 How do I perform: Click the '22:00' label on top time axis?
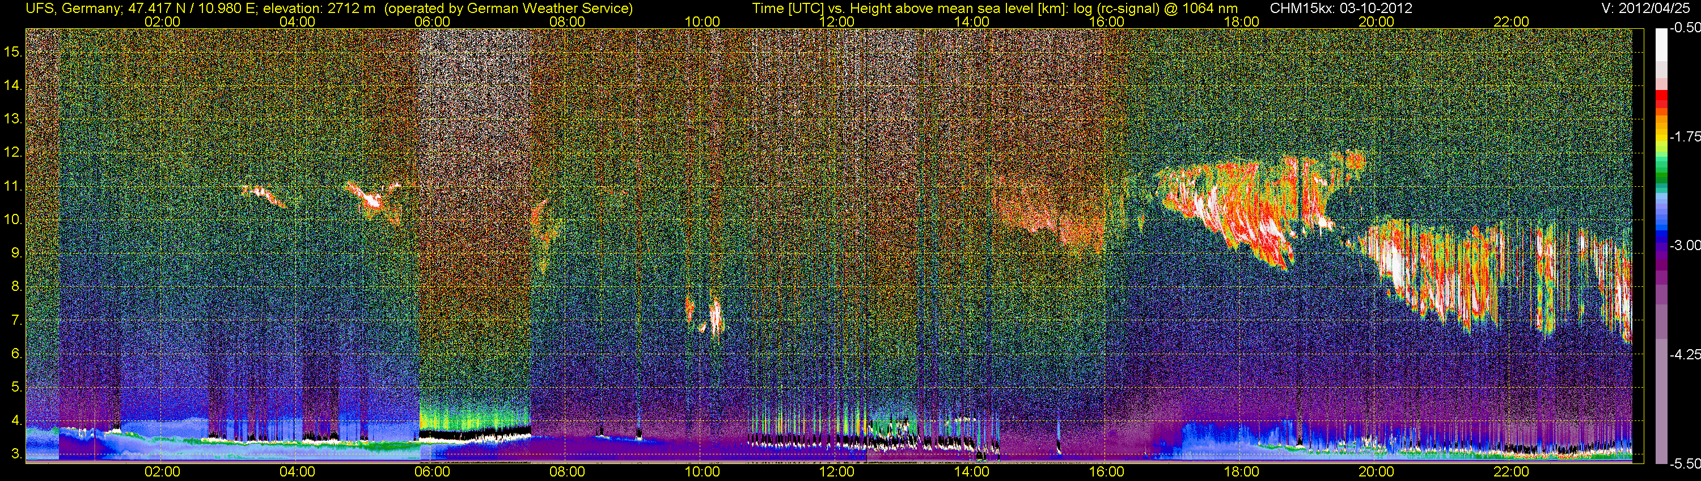pyautogui.click(x=1512, y=22)
